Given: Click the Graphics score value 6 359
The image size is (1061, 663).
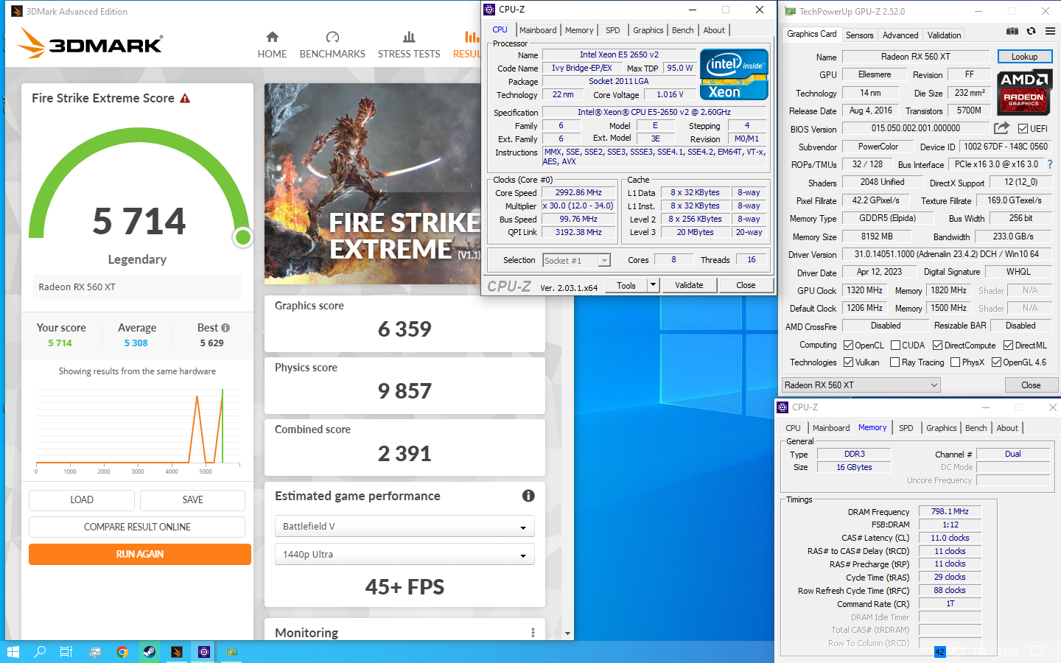Looking at the screenshot, I should point(405,329).
